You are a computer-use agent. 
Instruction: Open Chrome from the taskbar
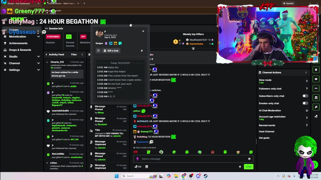click(184, 176)
